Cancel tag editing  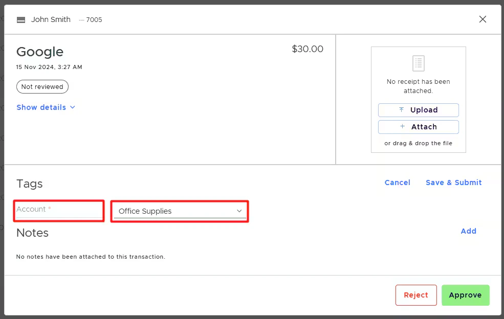pos(397,183)
